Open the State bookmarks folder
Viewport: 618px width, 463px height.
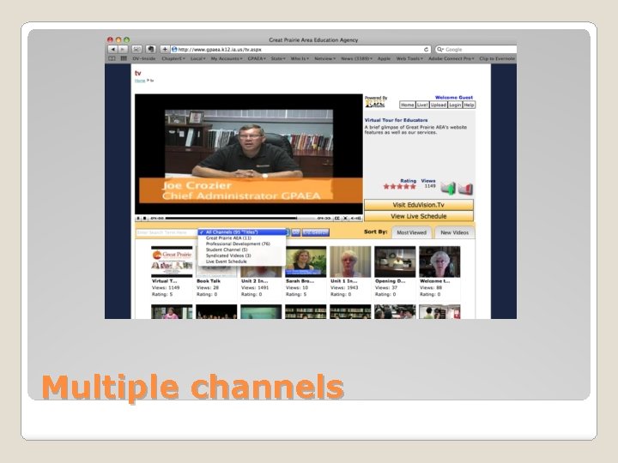pos(278,58)
